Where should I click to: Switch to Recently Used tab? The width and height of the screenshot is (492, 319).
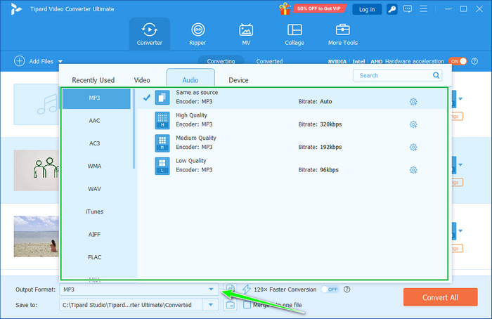coord(93,80)
